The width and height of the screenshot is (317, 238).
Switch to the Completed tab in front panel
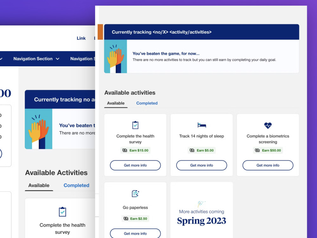click(147, 103)
